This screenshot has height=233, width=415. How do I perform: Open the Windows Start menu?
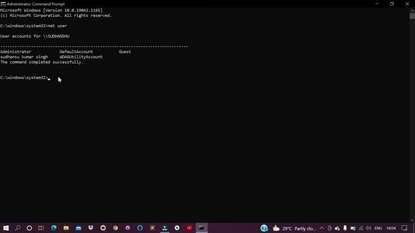(x=6, y=228)
